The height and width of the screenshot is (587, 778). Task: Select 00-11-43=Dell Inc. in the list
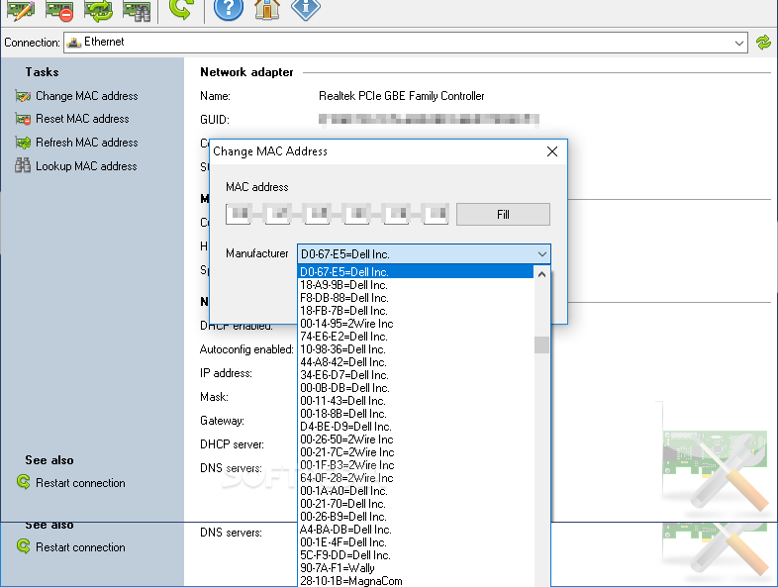point(416,401)
